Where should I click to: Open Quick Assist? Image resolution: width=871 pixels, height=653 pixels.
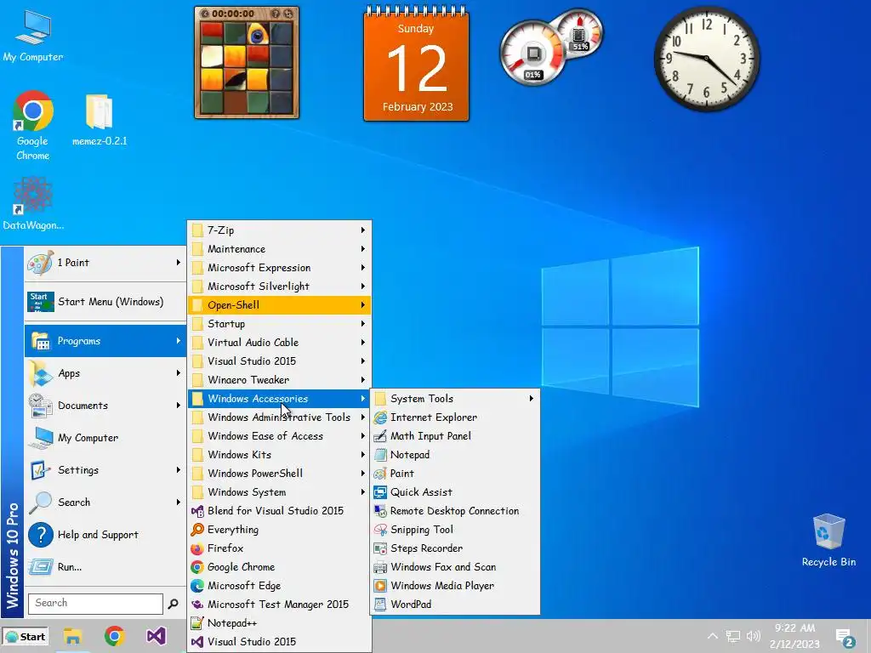coord(455,492)
